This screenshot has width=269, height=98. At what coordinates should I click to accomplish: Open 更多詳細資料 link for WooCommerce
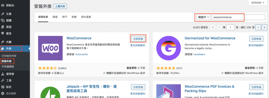click(x=138, y=45)
